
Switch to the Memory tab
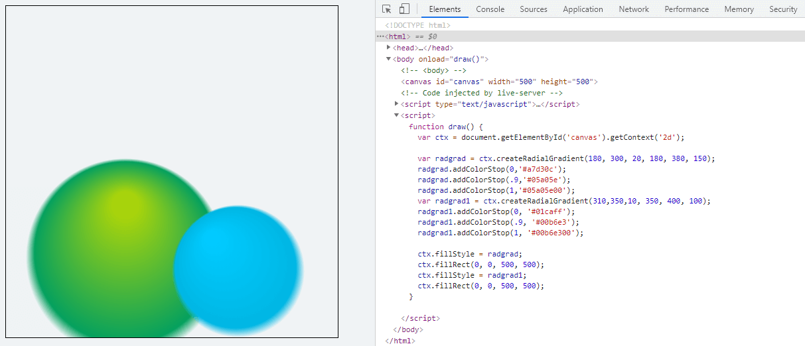tap(739, 9)
